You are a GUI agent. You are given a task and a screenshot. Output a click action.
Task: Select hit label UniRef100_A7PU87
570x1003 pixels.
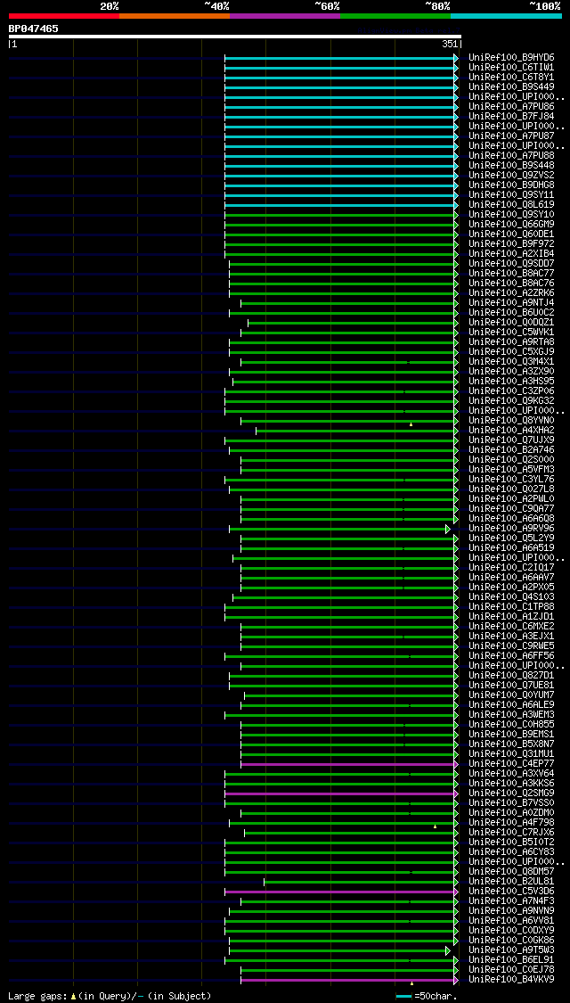[x=511, y=136]
